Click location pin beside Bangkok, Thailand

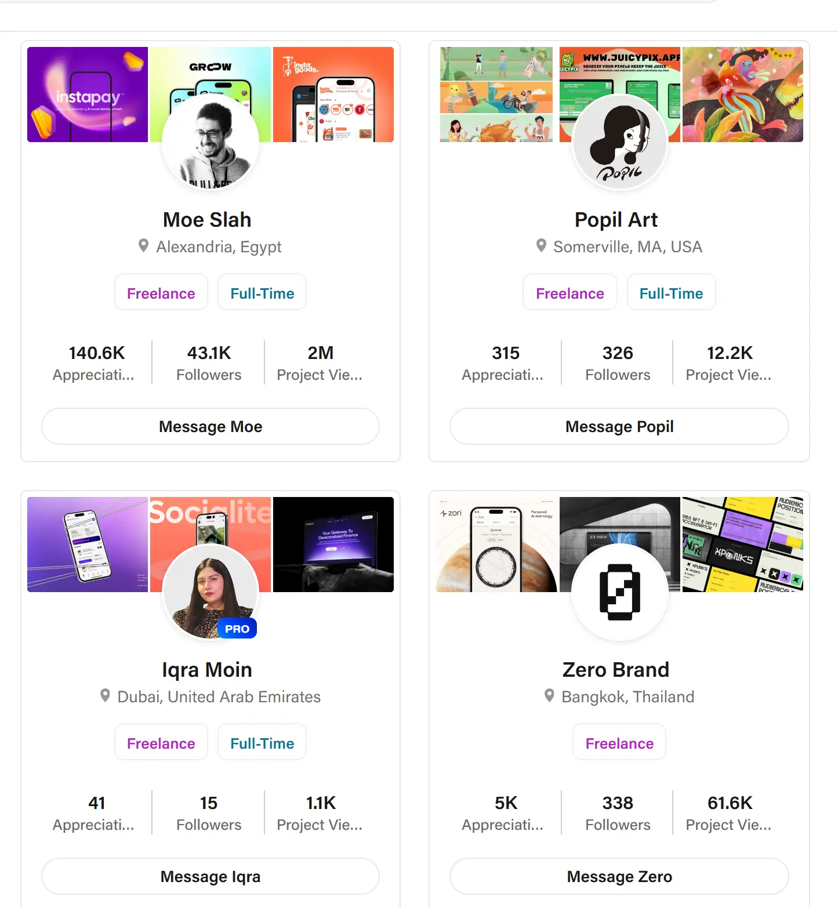549,695
